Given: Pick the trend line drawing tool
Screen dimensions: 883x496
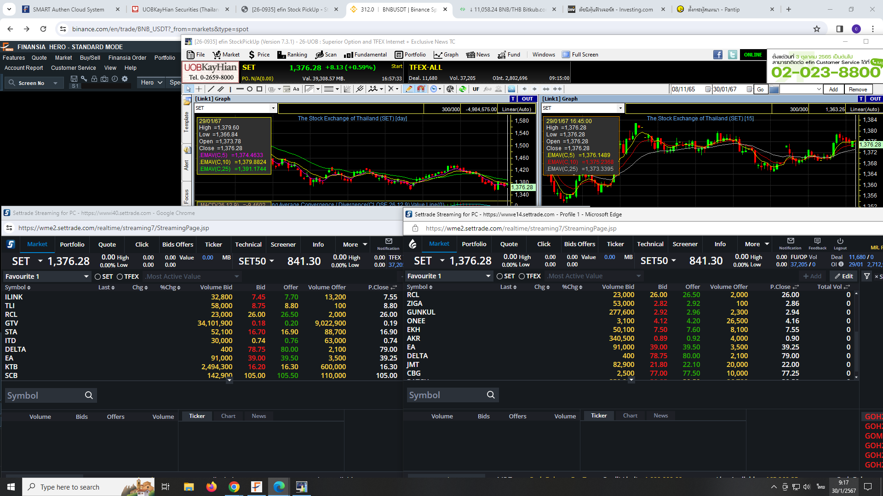Looking at the screenshot, I should point(211,89).
